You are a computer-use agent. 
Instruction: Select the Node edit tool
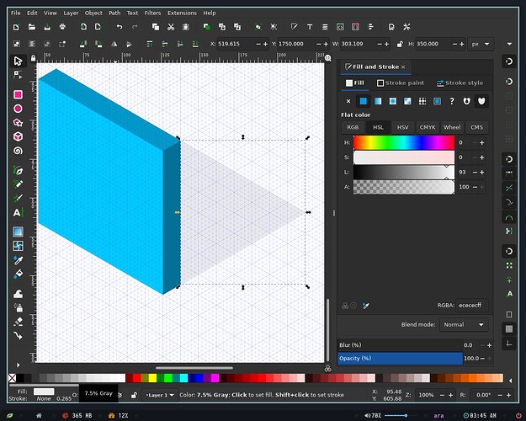click(18, 75)
